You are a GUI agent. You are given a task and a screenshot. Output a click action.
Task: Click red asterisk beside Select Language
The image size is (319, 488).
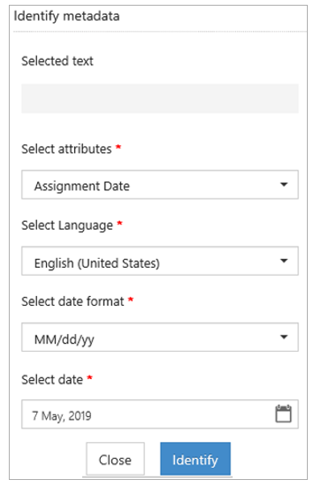[x=120, y=223]
